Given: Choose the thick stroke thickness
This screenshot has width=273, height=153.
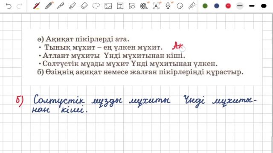Looking at the screenshot, I should [x=264, y=6].
